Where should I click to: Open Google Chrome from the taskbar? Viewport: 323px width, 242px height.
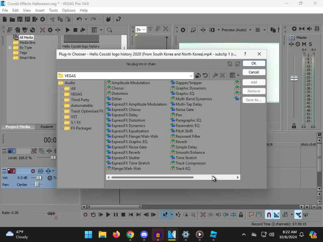coord(130,234)
